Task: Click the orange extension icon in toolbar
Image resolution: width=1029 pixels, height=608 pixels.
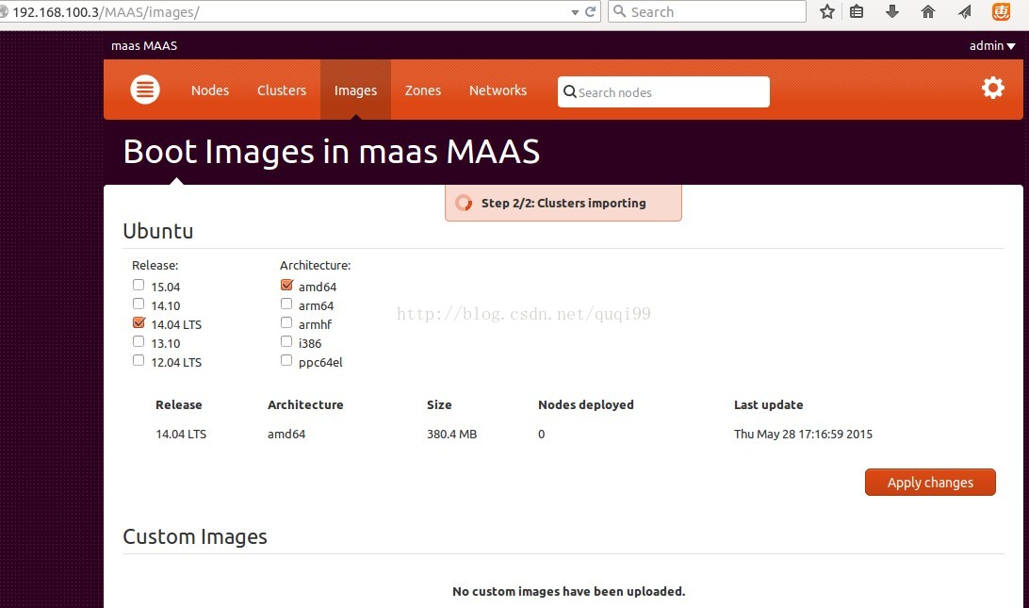Action: click(x=1001, y=11)
